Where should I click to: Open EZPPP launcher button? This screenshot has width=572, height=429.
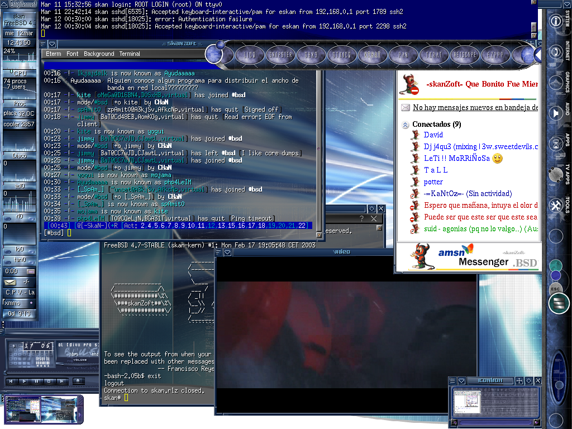tap(495, 55)
